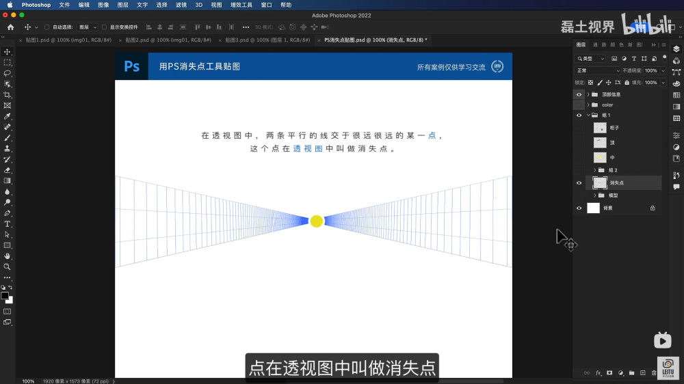Hide the 顶部信息 layer group
The height and width of the screenshot is (384, 684).
pyautogui.click(x=579, y=94)
